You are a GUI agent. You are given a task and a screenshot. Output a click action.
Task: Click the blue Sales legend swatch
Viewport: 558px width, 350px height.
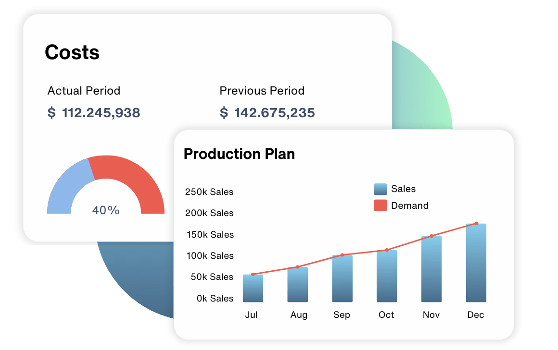[380, 189]
